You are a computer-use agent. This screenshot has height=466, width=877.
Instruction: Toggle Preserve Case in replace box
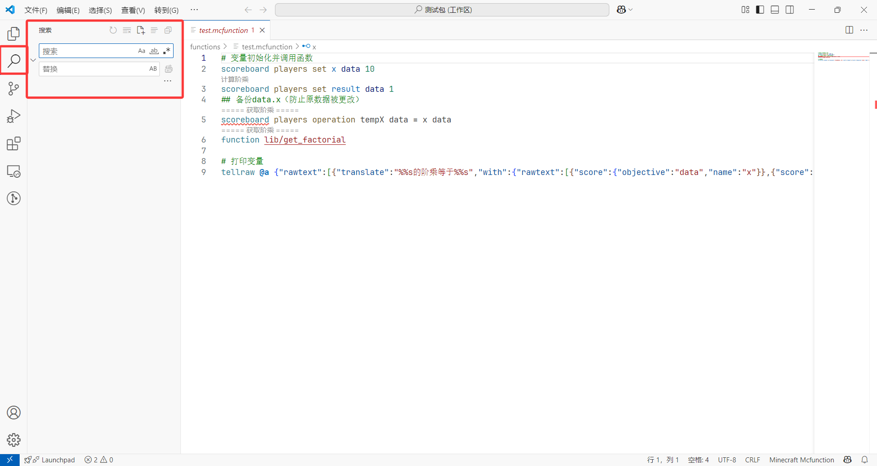click(x=153, y=69)
